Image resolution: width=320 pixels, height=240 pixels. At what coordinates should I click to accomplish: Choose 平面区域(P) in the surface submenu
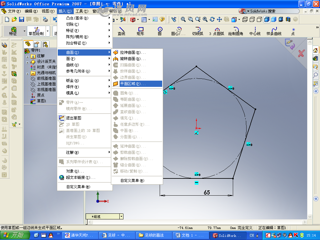[137, 84]
